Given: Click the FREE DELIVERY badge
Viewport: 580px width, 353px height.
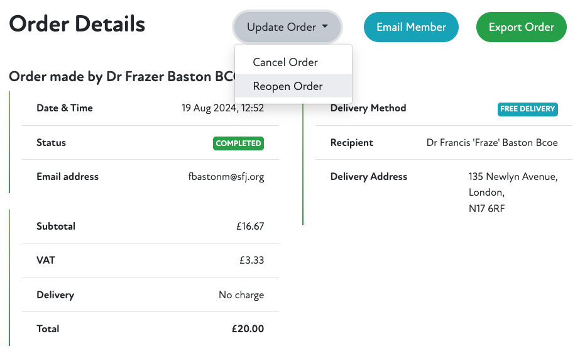Looking at the screenshot, I should click(x=528, y=109).
